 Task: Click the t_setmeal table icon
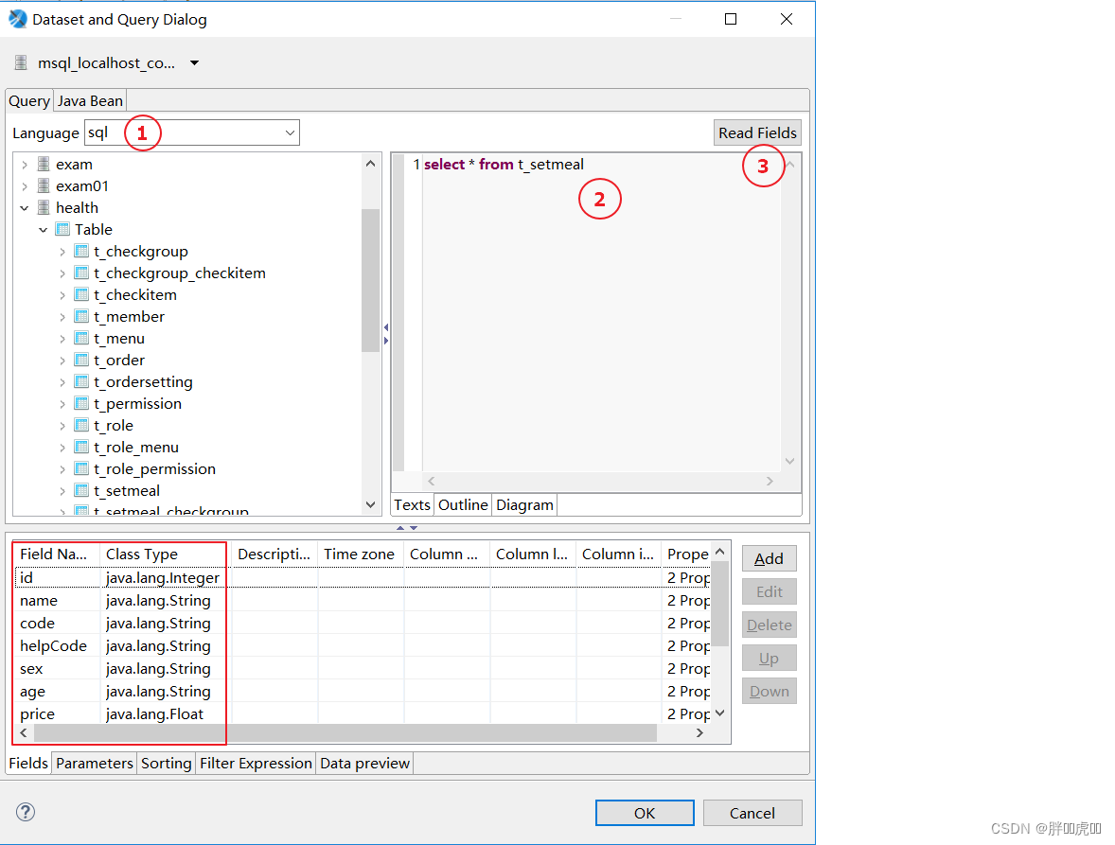pyautogui.click(x=81, y=491)
